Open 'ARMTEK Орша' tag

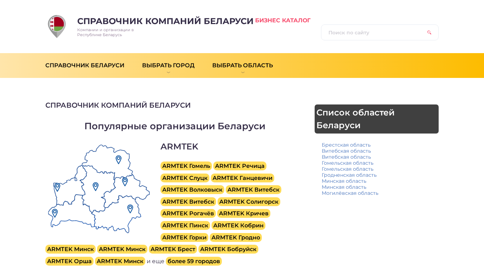click(x=69, y=261)
